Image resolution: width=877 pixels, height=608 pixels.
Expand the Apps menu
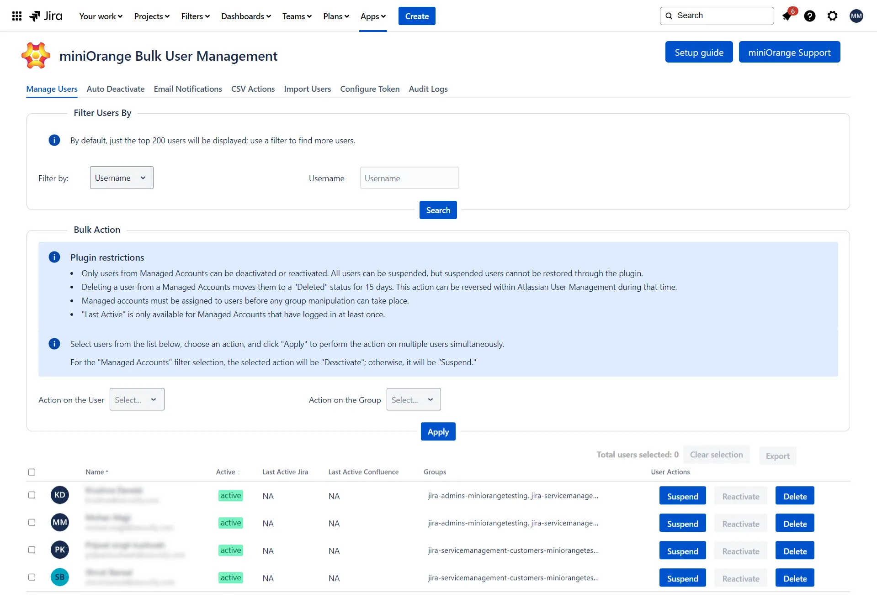pos(373,16)
